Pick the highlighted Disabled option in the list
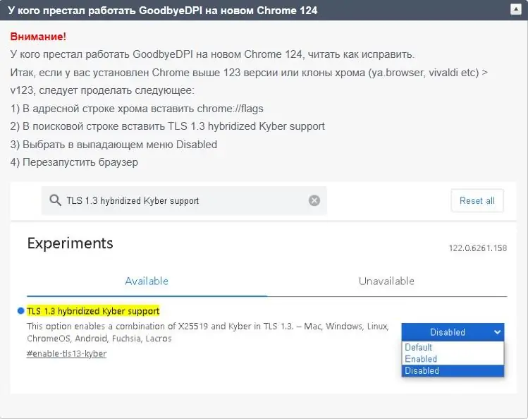 (x=422, y=370)
